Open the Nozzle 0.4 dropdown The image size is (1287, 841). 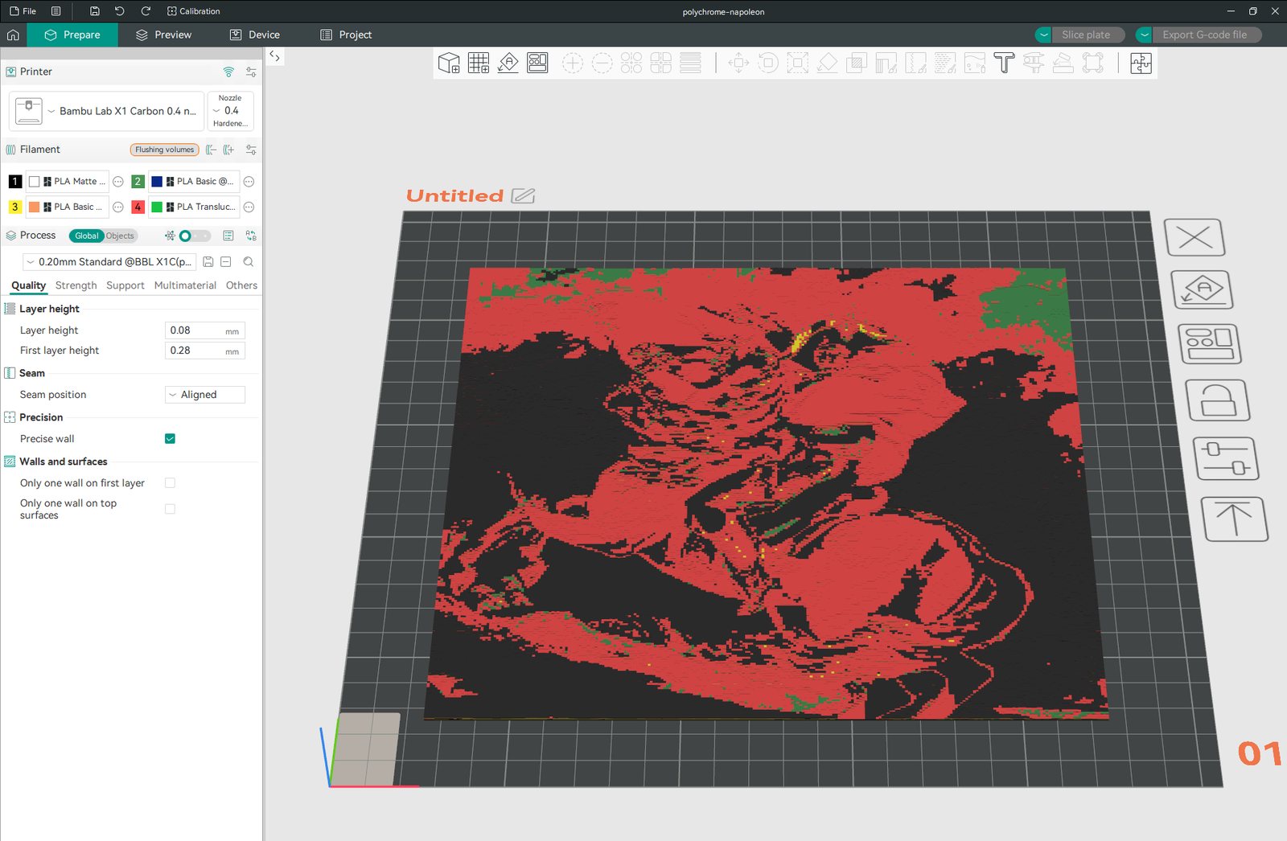(x=231, y=111)
